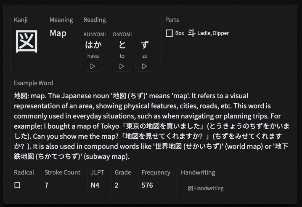
Task: Click the Example Word heading
Action: point(33,83)
